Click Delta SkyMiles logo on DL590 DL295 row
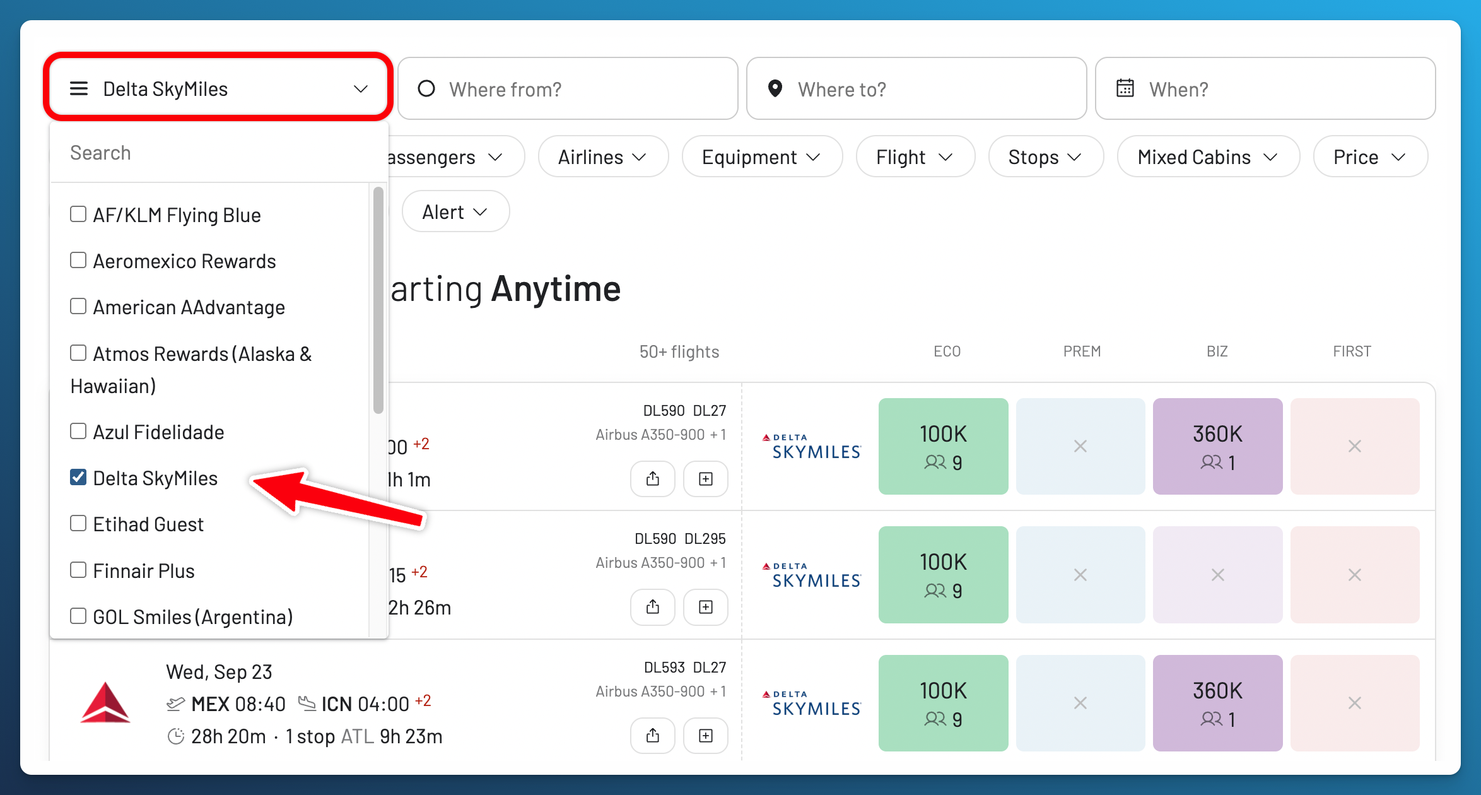 tap(811, 575)
